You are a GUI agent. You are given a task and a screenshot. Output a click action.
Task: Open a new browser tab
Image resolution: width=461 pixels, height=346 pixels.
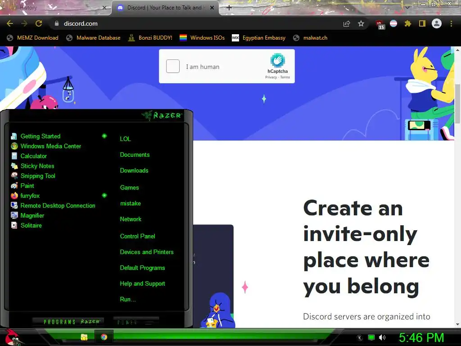(x=229, y=8)
